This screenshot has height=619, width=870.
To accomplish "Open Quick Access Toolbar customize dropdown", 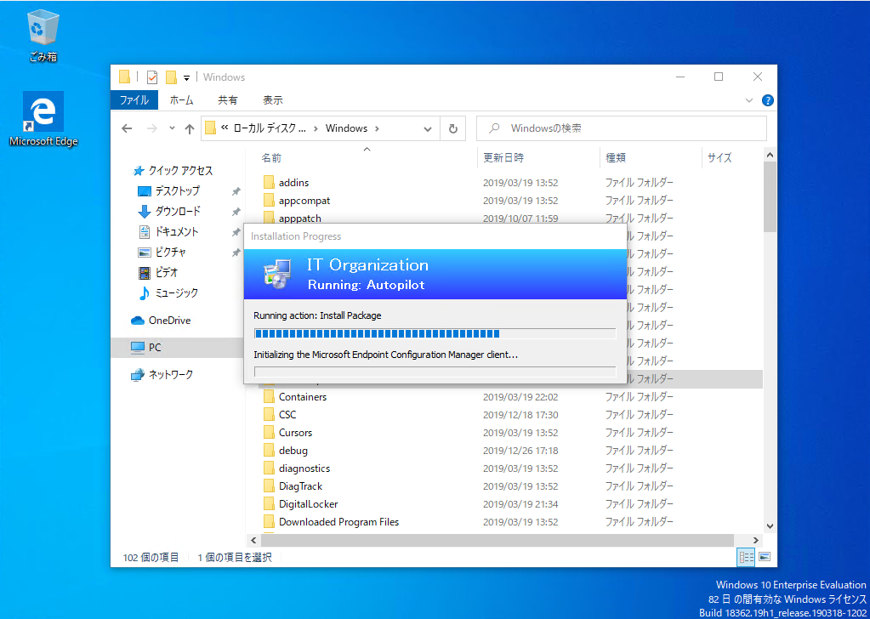I will pos(187,77).
